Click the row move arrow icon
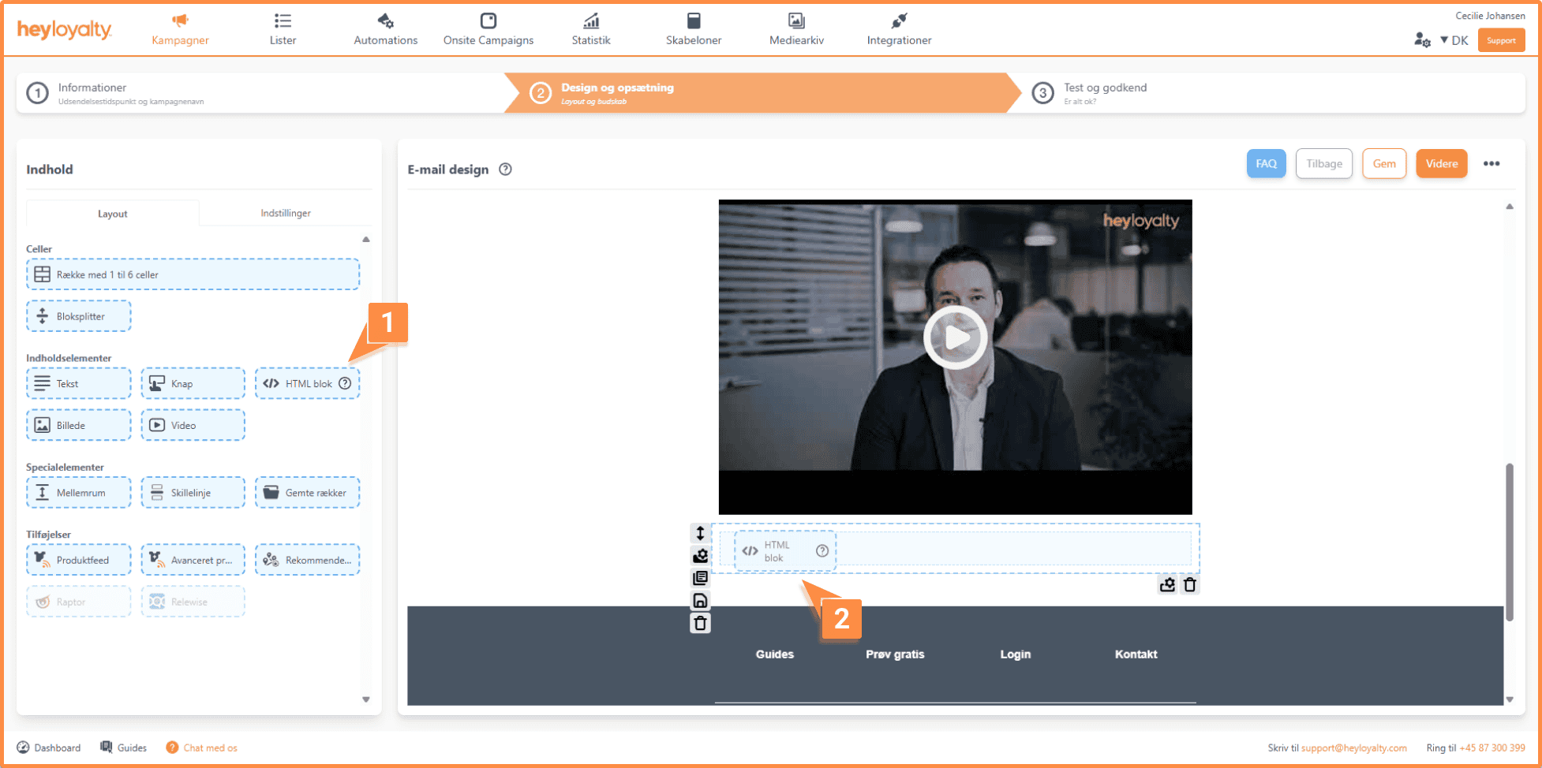Image resolution: width=1542 pixels, height=768 pixels. pos(700,534)
